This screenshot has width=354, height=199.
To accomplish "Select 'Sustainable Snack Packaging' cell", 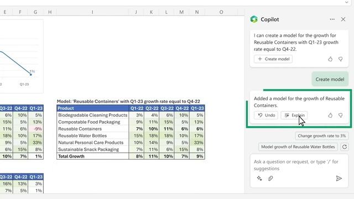I will click(x=92, y=149).
